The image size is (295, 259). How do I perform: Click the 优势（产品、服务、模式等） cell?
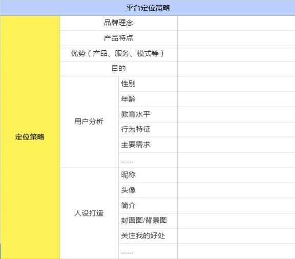[x=118, y=53]
